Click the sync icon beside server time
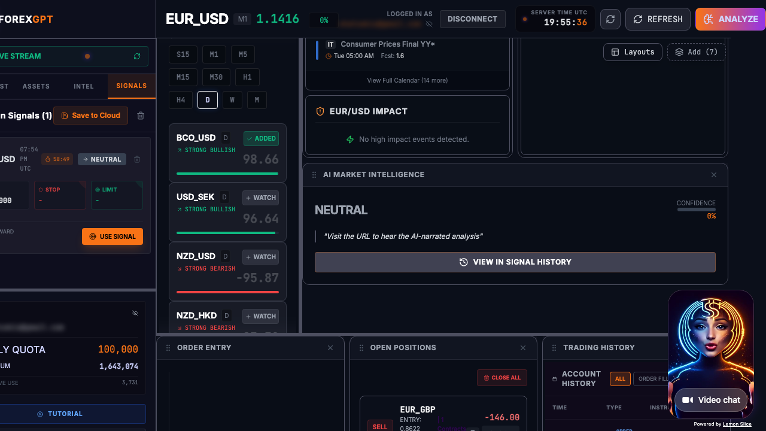The image size is (766, 431). [610, 19]
